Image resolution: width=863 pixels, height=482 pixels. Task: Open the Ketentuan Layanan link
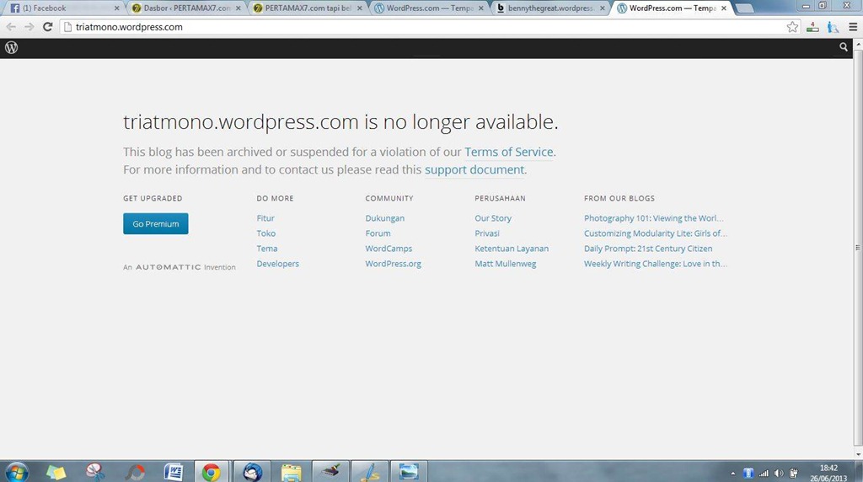511,249
